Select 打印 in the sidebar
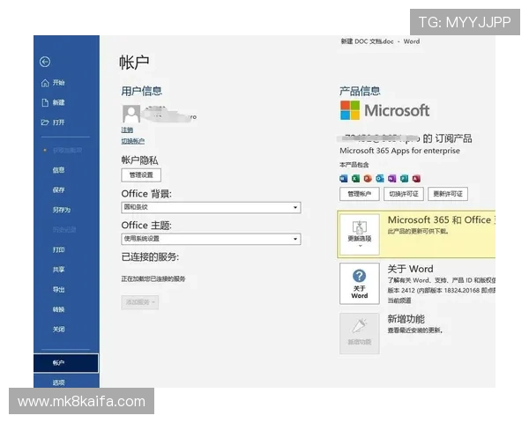The width and height of the screenshot is (529, 423). click(59, 249)
